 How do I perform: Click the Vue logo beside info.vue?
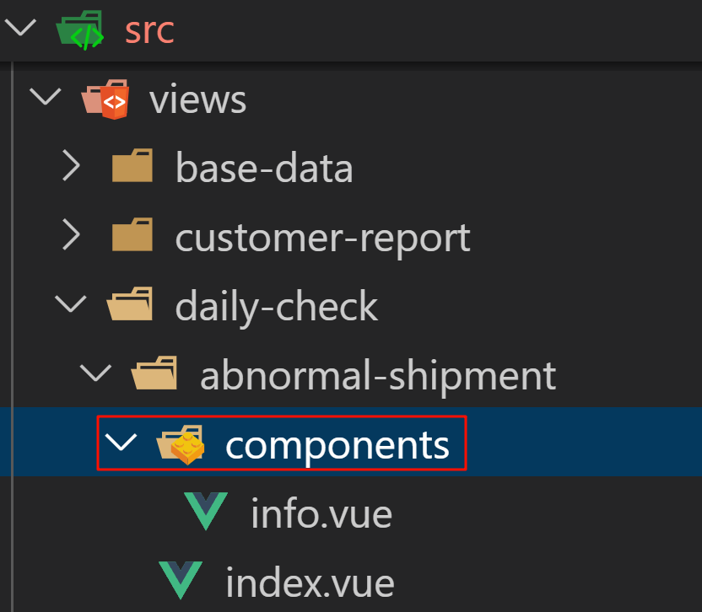[206, 511]
